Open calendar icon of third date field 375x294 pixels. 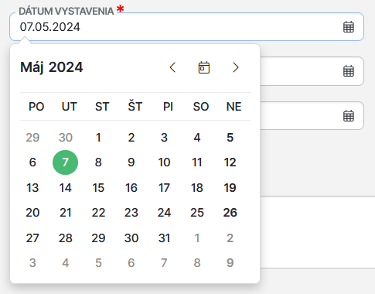point(349,116)
